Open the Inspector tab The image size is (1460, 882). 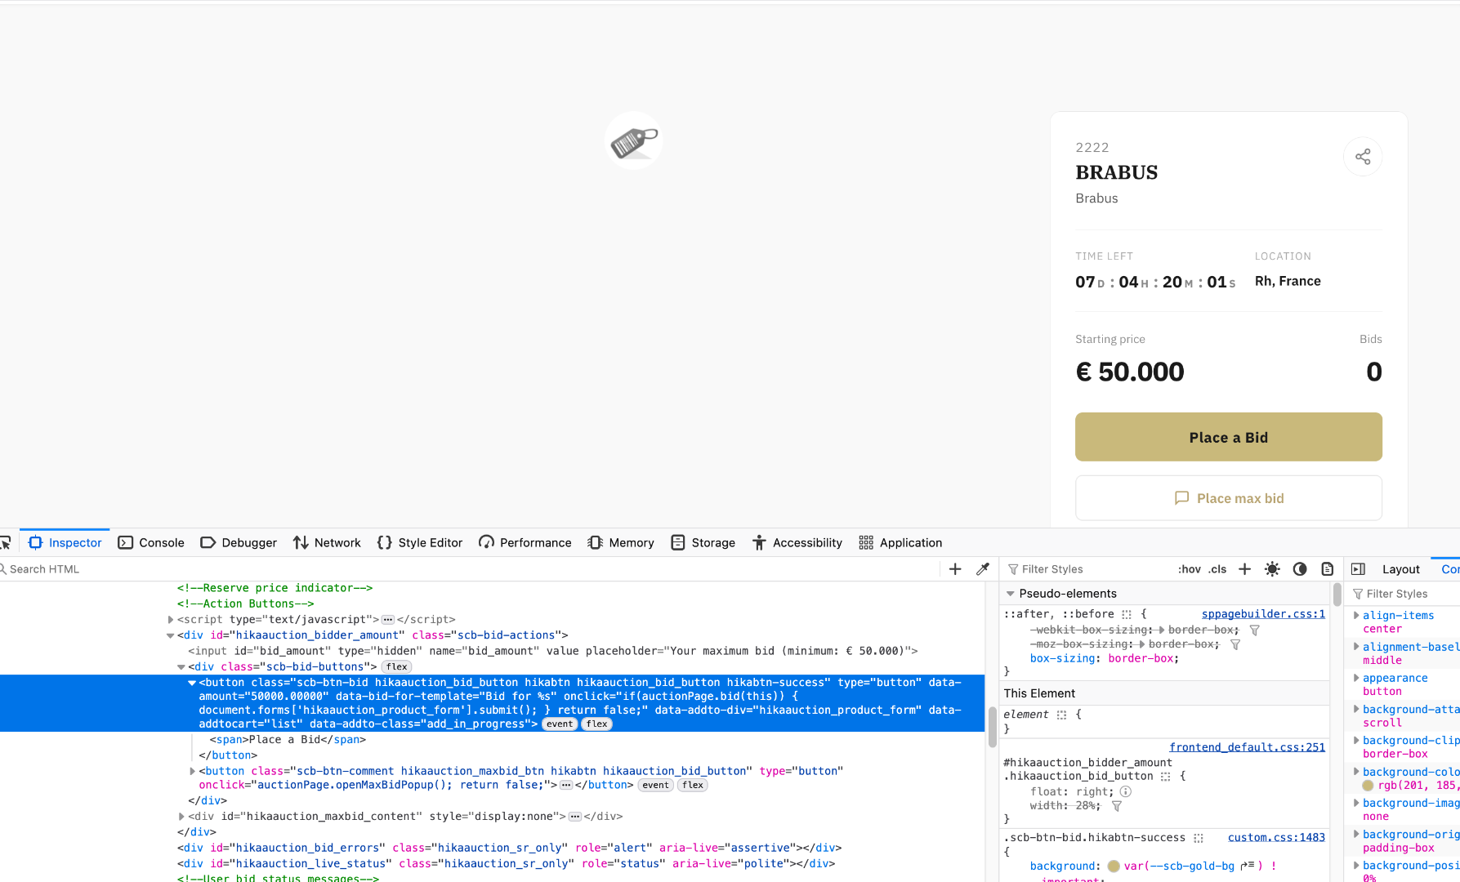pos(65,543)
